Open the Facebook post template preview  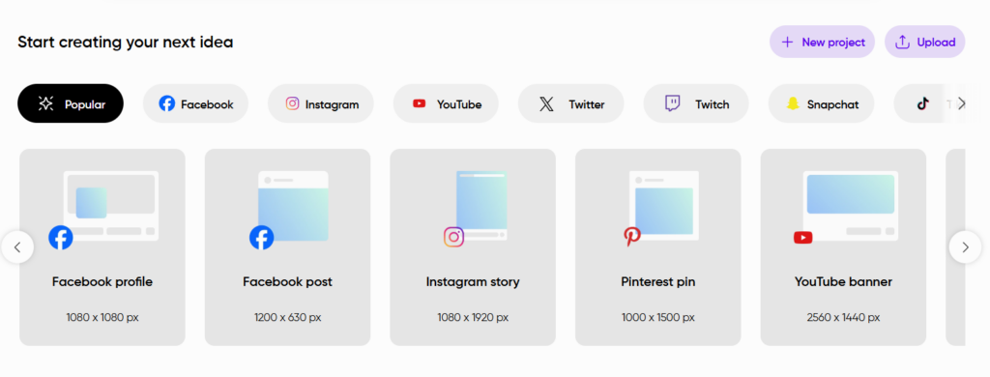click(x=293, y=206)
